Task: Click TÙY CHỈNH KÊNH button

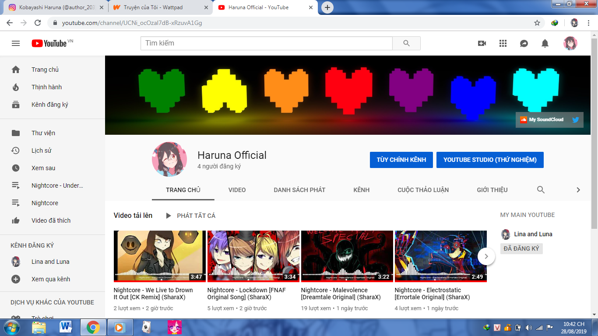Action: click(401, 160)
